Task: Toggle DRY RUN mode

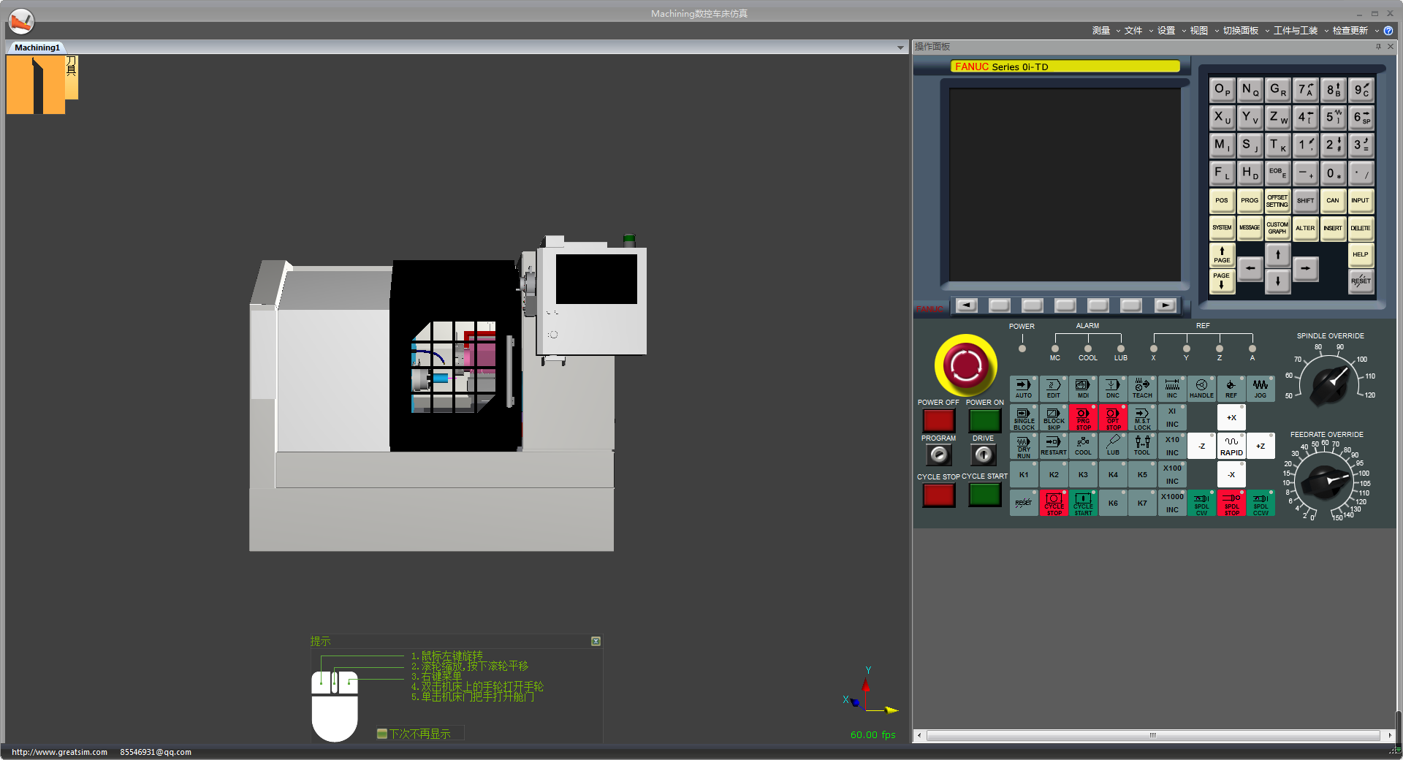Action: pos(1024,446)
